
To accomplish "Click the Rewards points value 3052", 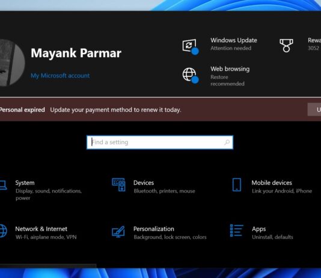I will [x=313, y=48].
